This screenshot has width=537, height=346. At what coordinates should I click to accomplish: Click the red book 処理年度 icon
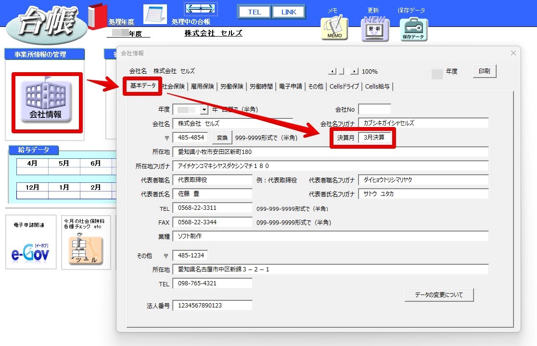(97, 16)
